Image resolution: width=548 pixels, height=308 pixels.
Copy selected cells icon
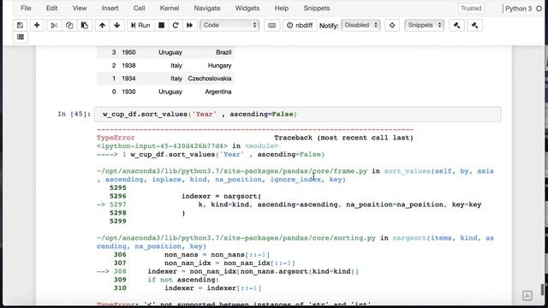click(x=69, y=25)
